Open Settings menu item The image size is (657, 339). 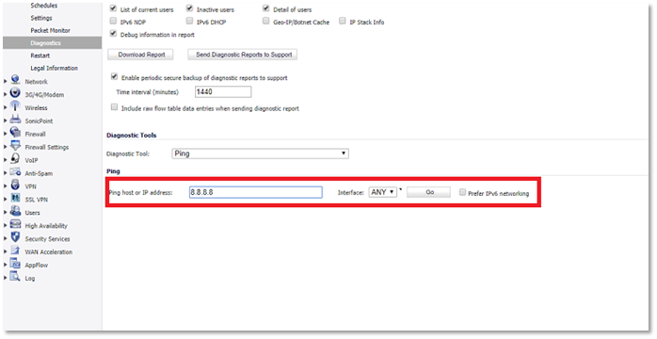(41, 18)
